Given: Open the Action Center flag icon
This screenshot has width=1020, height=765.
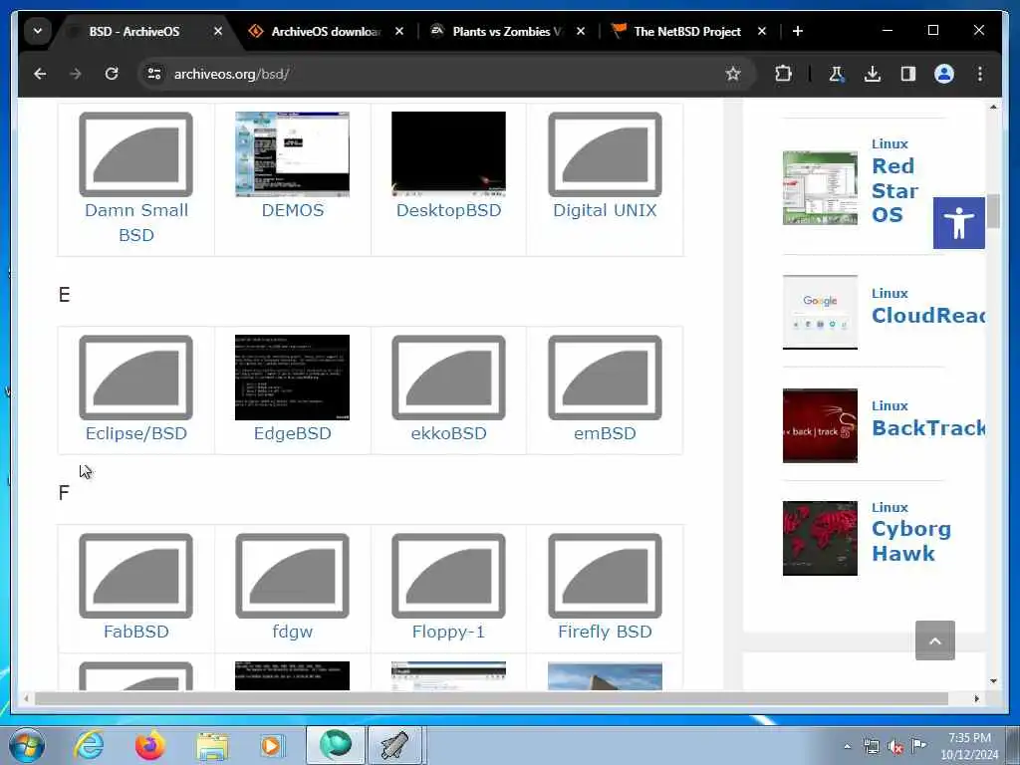Looking at the screenshot, I should [x=918, y=746].
